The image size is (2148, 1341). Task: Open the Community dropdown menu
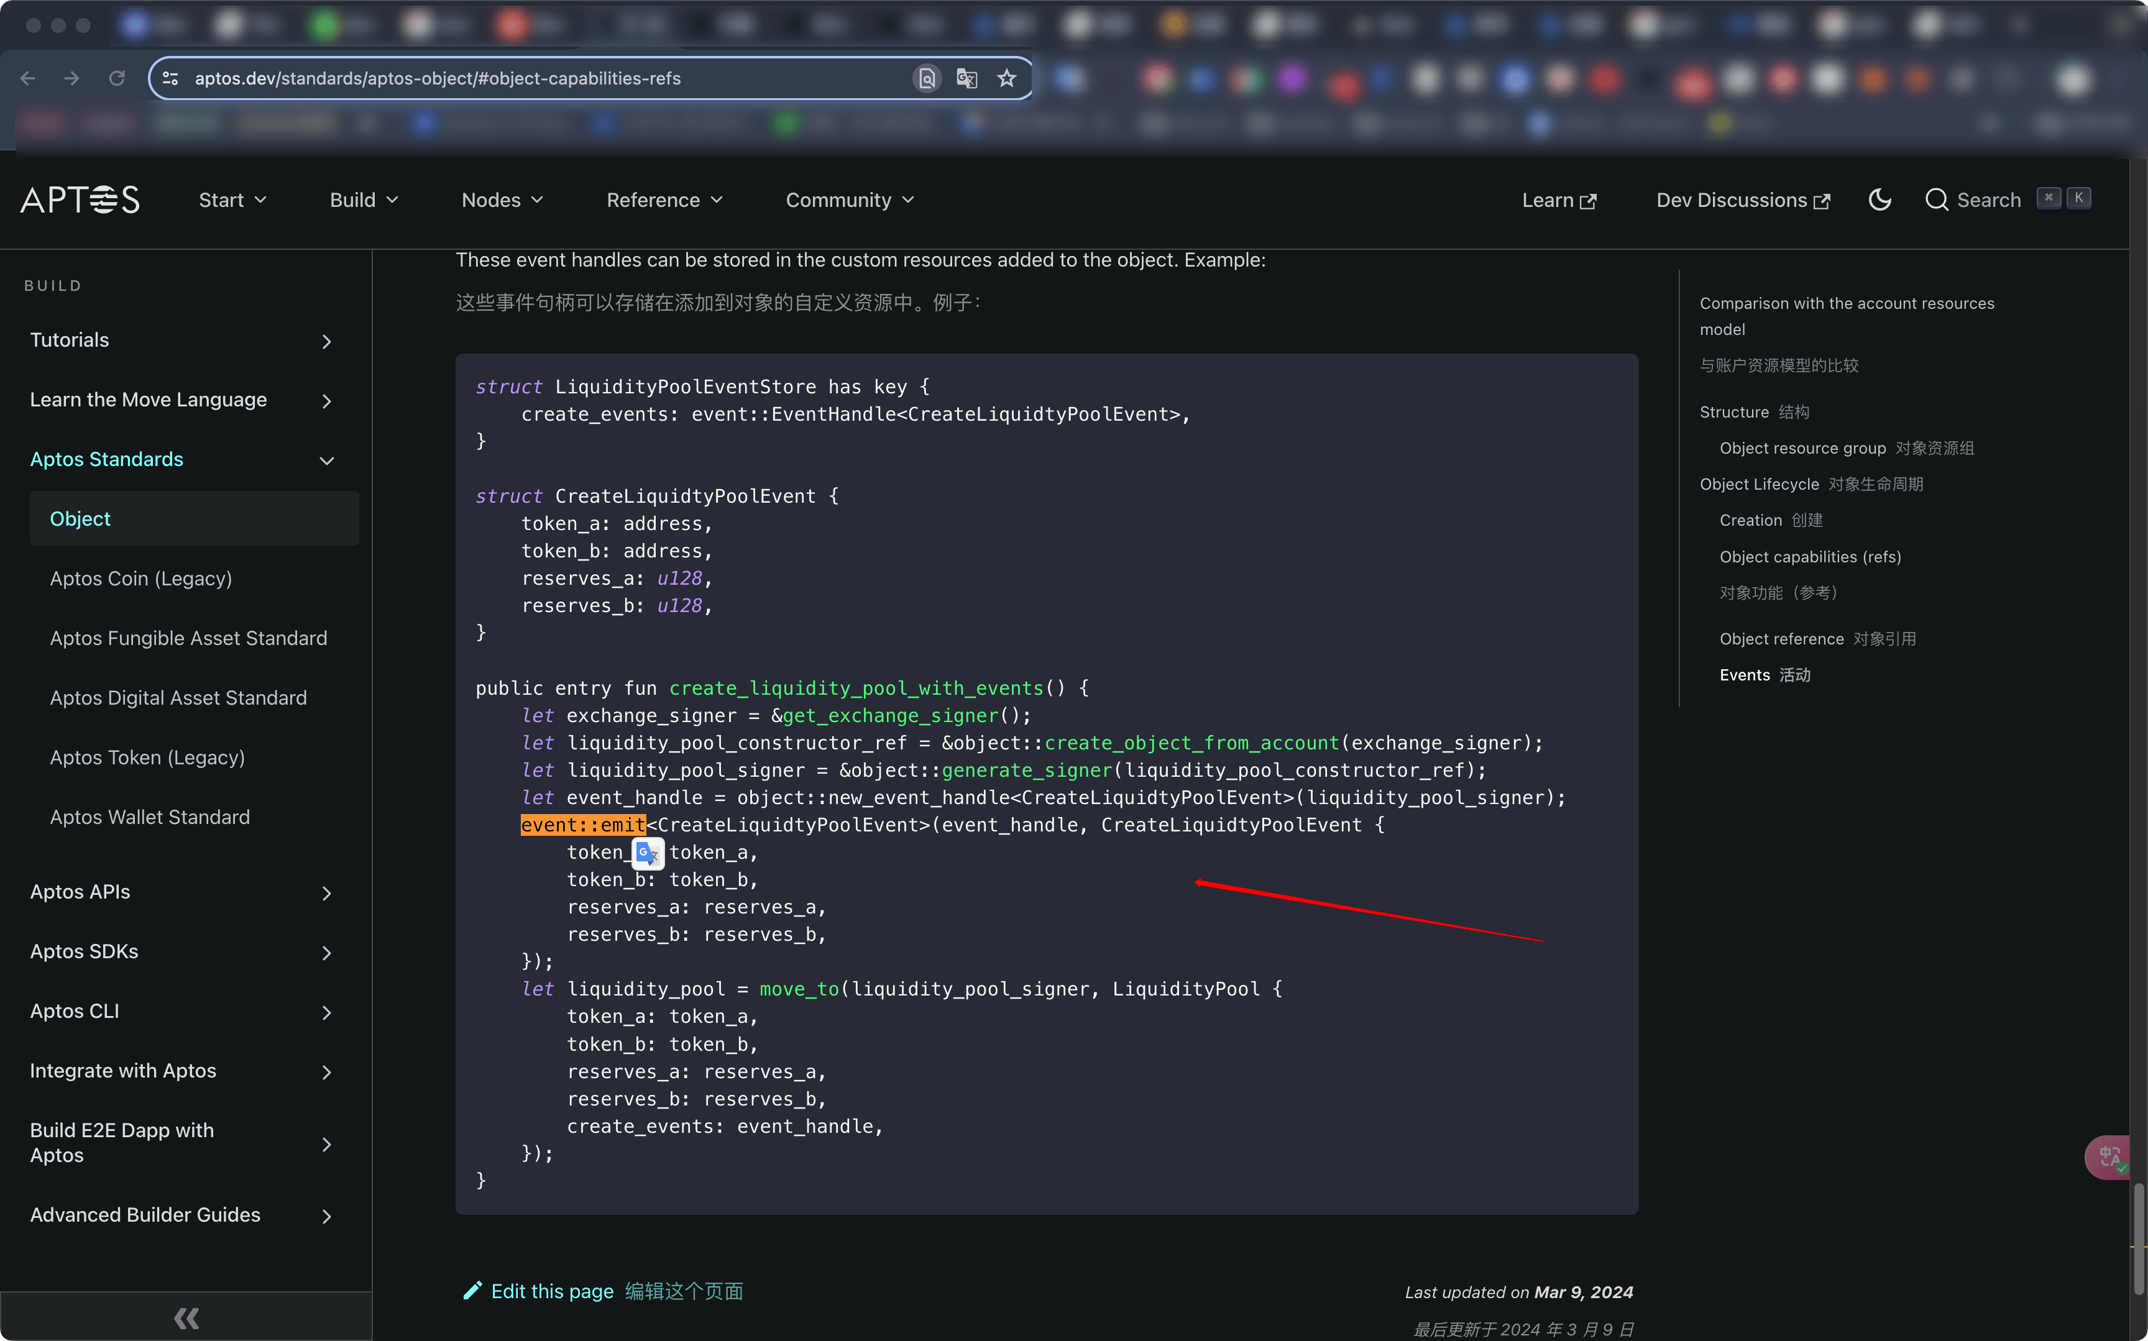pos(850,199)
